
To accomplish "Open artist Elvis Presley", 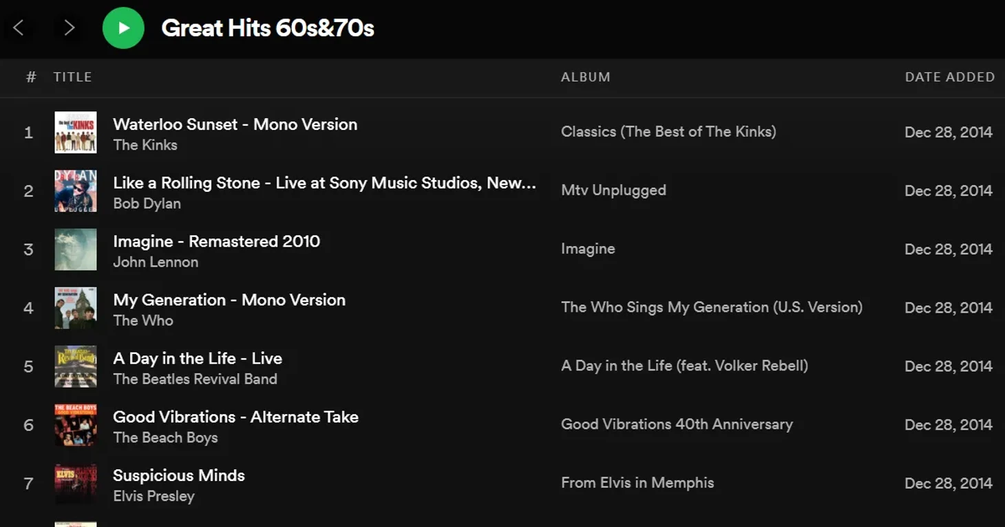I will (x=154, y=496).
